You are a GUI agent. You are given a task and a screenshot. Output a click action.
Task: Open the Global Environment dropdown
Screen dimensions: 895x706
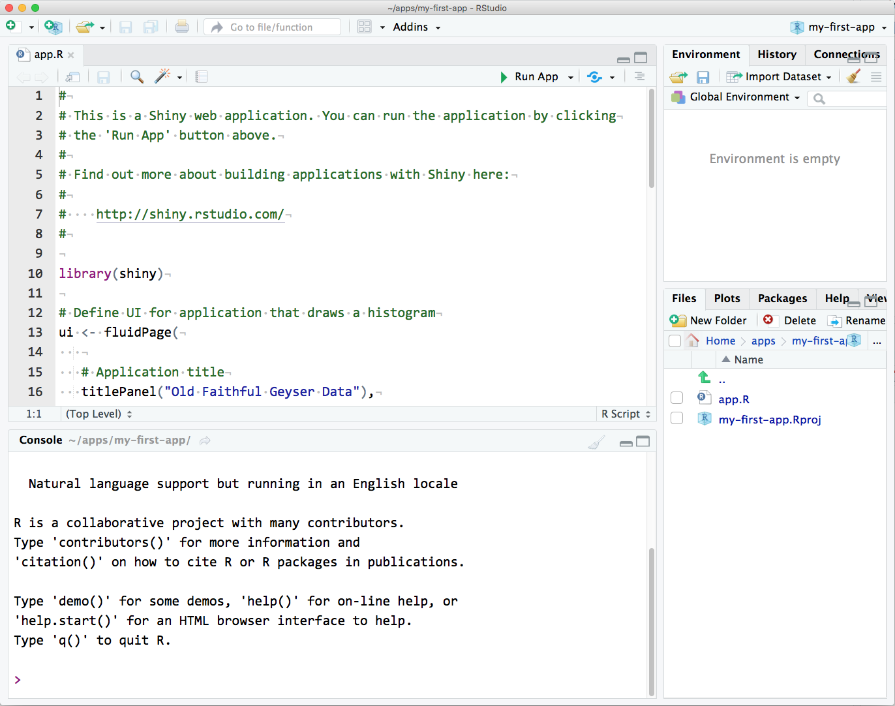[736, 97]
